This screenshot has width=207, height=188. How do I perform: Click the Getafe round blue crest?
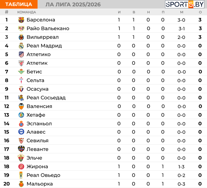(x=21, y=115)
